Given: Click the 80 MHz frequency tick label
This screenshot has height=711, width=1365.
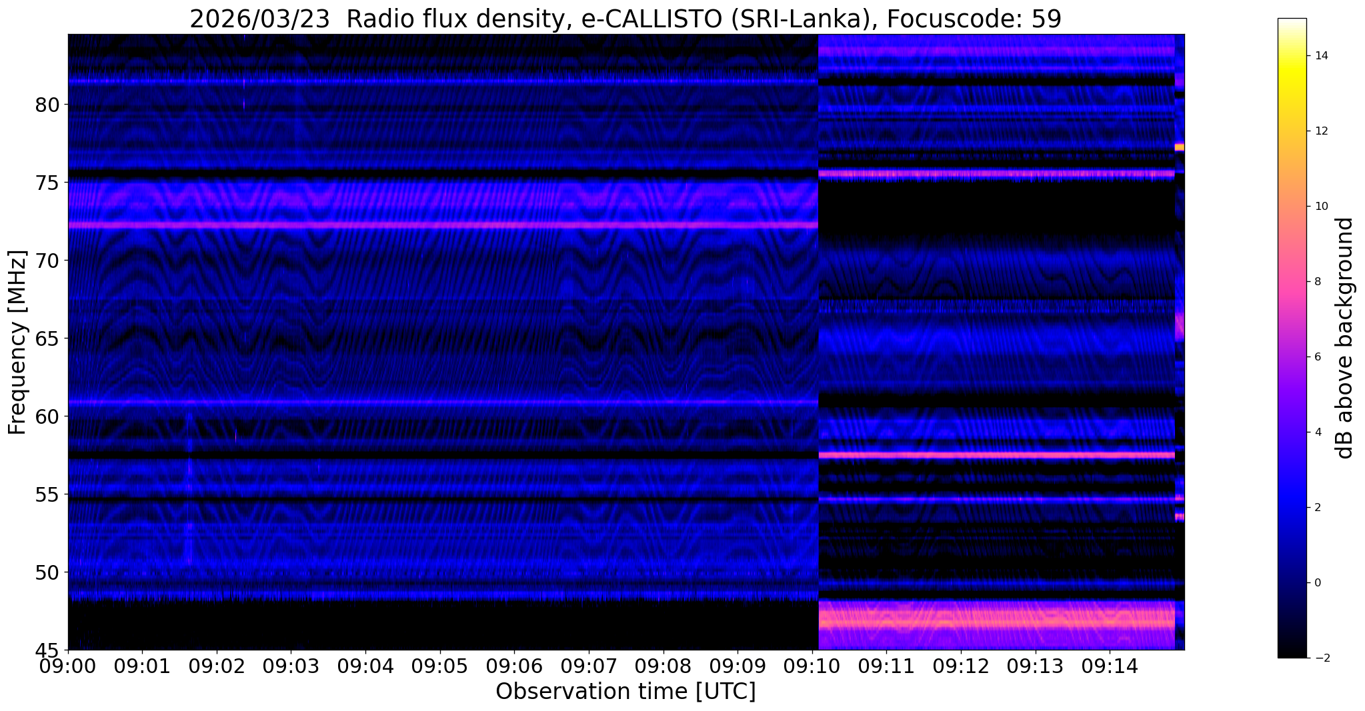Looking at the screenshot, I should (x=48, y=105).
